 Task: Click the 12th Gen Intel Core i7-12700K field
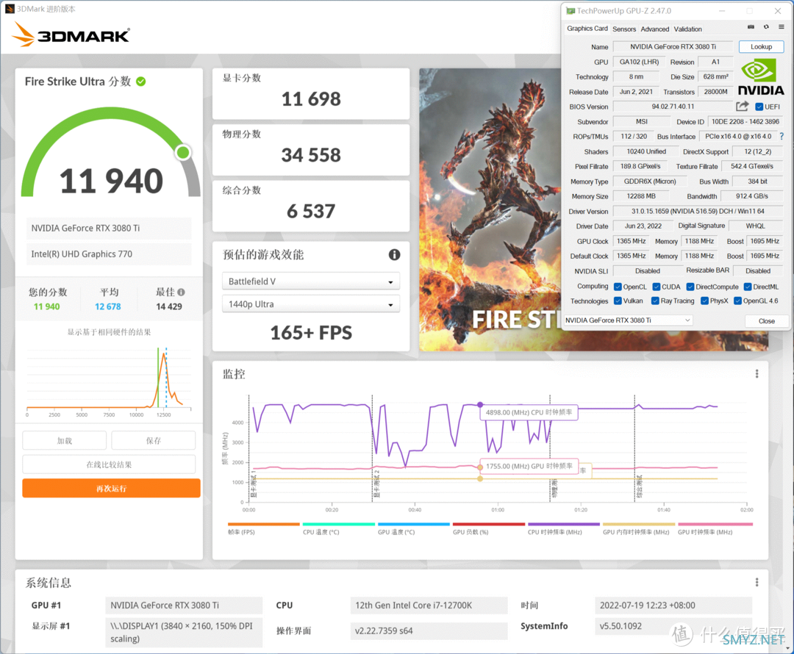coord(429,606)
